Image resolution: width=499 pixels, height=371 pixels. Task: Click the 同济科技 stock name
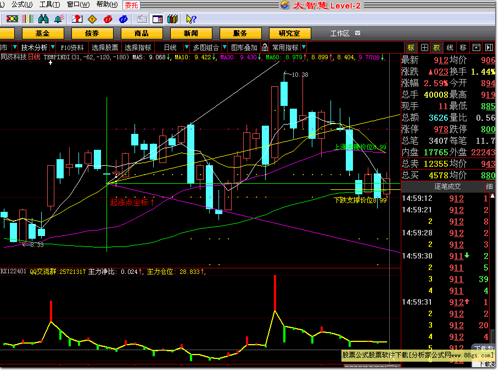pyautogui.click(x=13, y=57)
